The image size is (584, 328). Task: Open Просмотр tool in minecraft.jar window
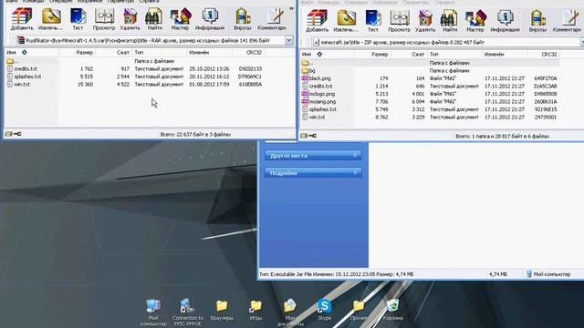(399, 20)
